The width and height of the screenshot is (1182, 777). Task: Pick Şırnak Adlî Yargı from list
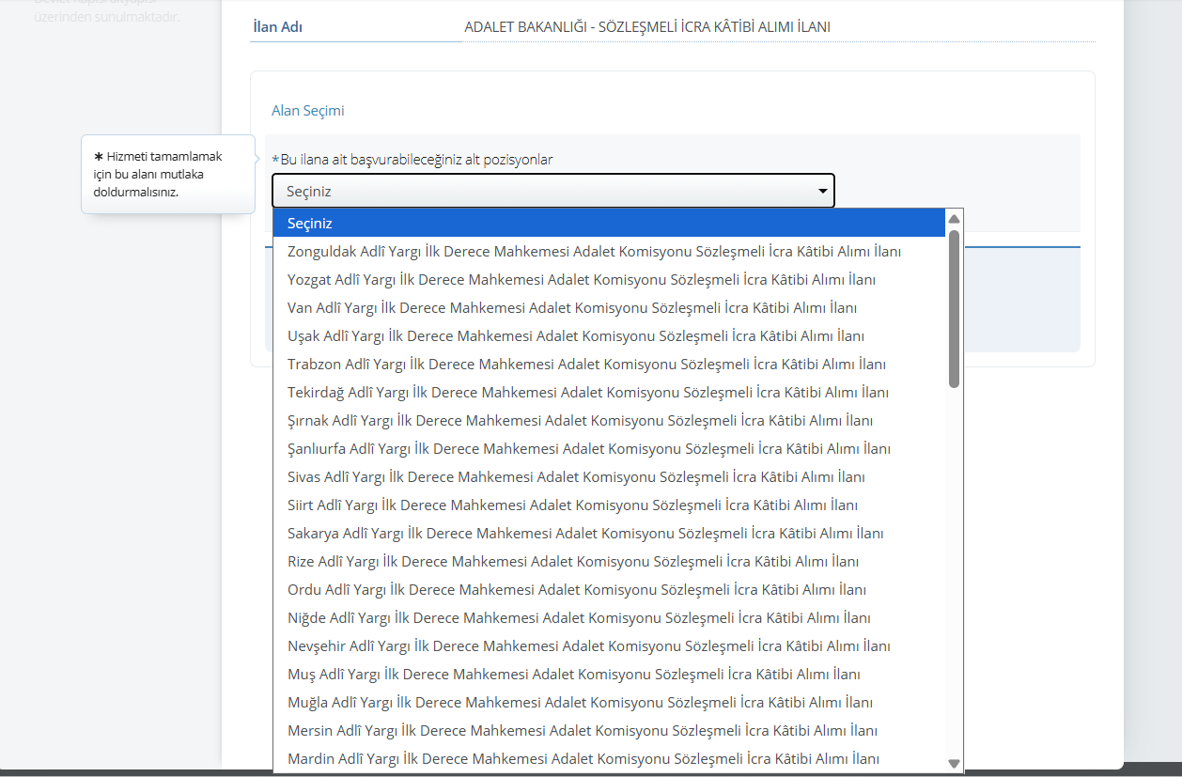(x=609, y=421)
